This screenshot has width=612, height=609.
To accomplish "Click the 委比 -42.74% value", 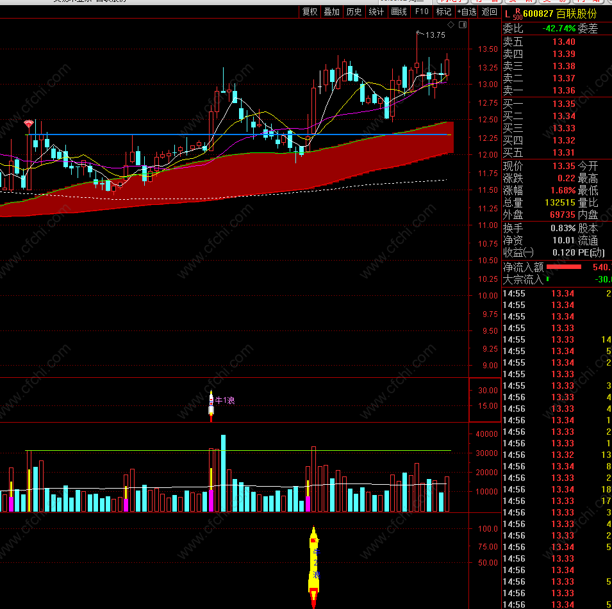I will 559,28.
